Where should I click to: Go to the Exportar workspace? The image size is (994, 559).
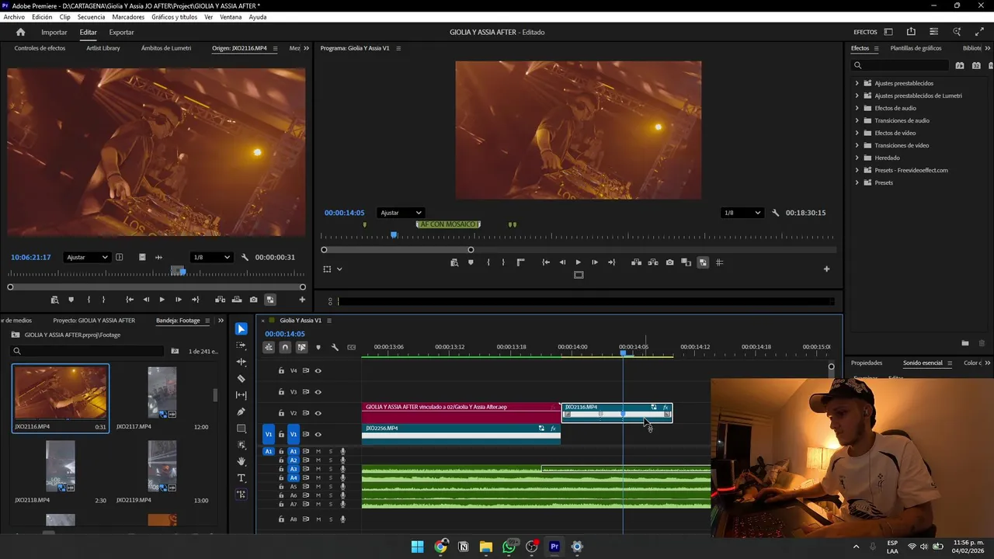(121, 33)
